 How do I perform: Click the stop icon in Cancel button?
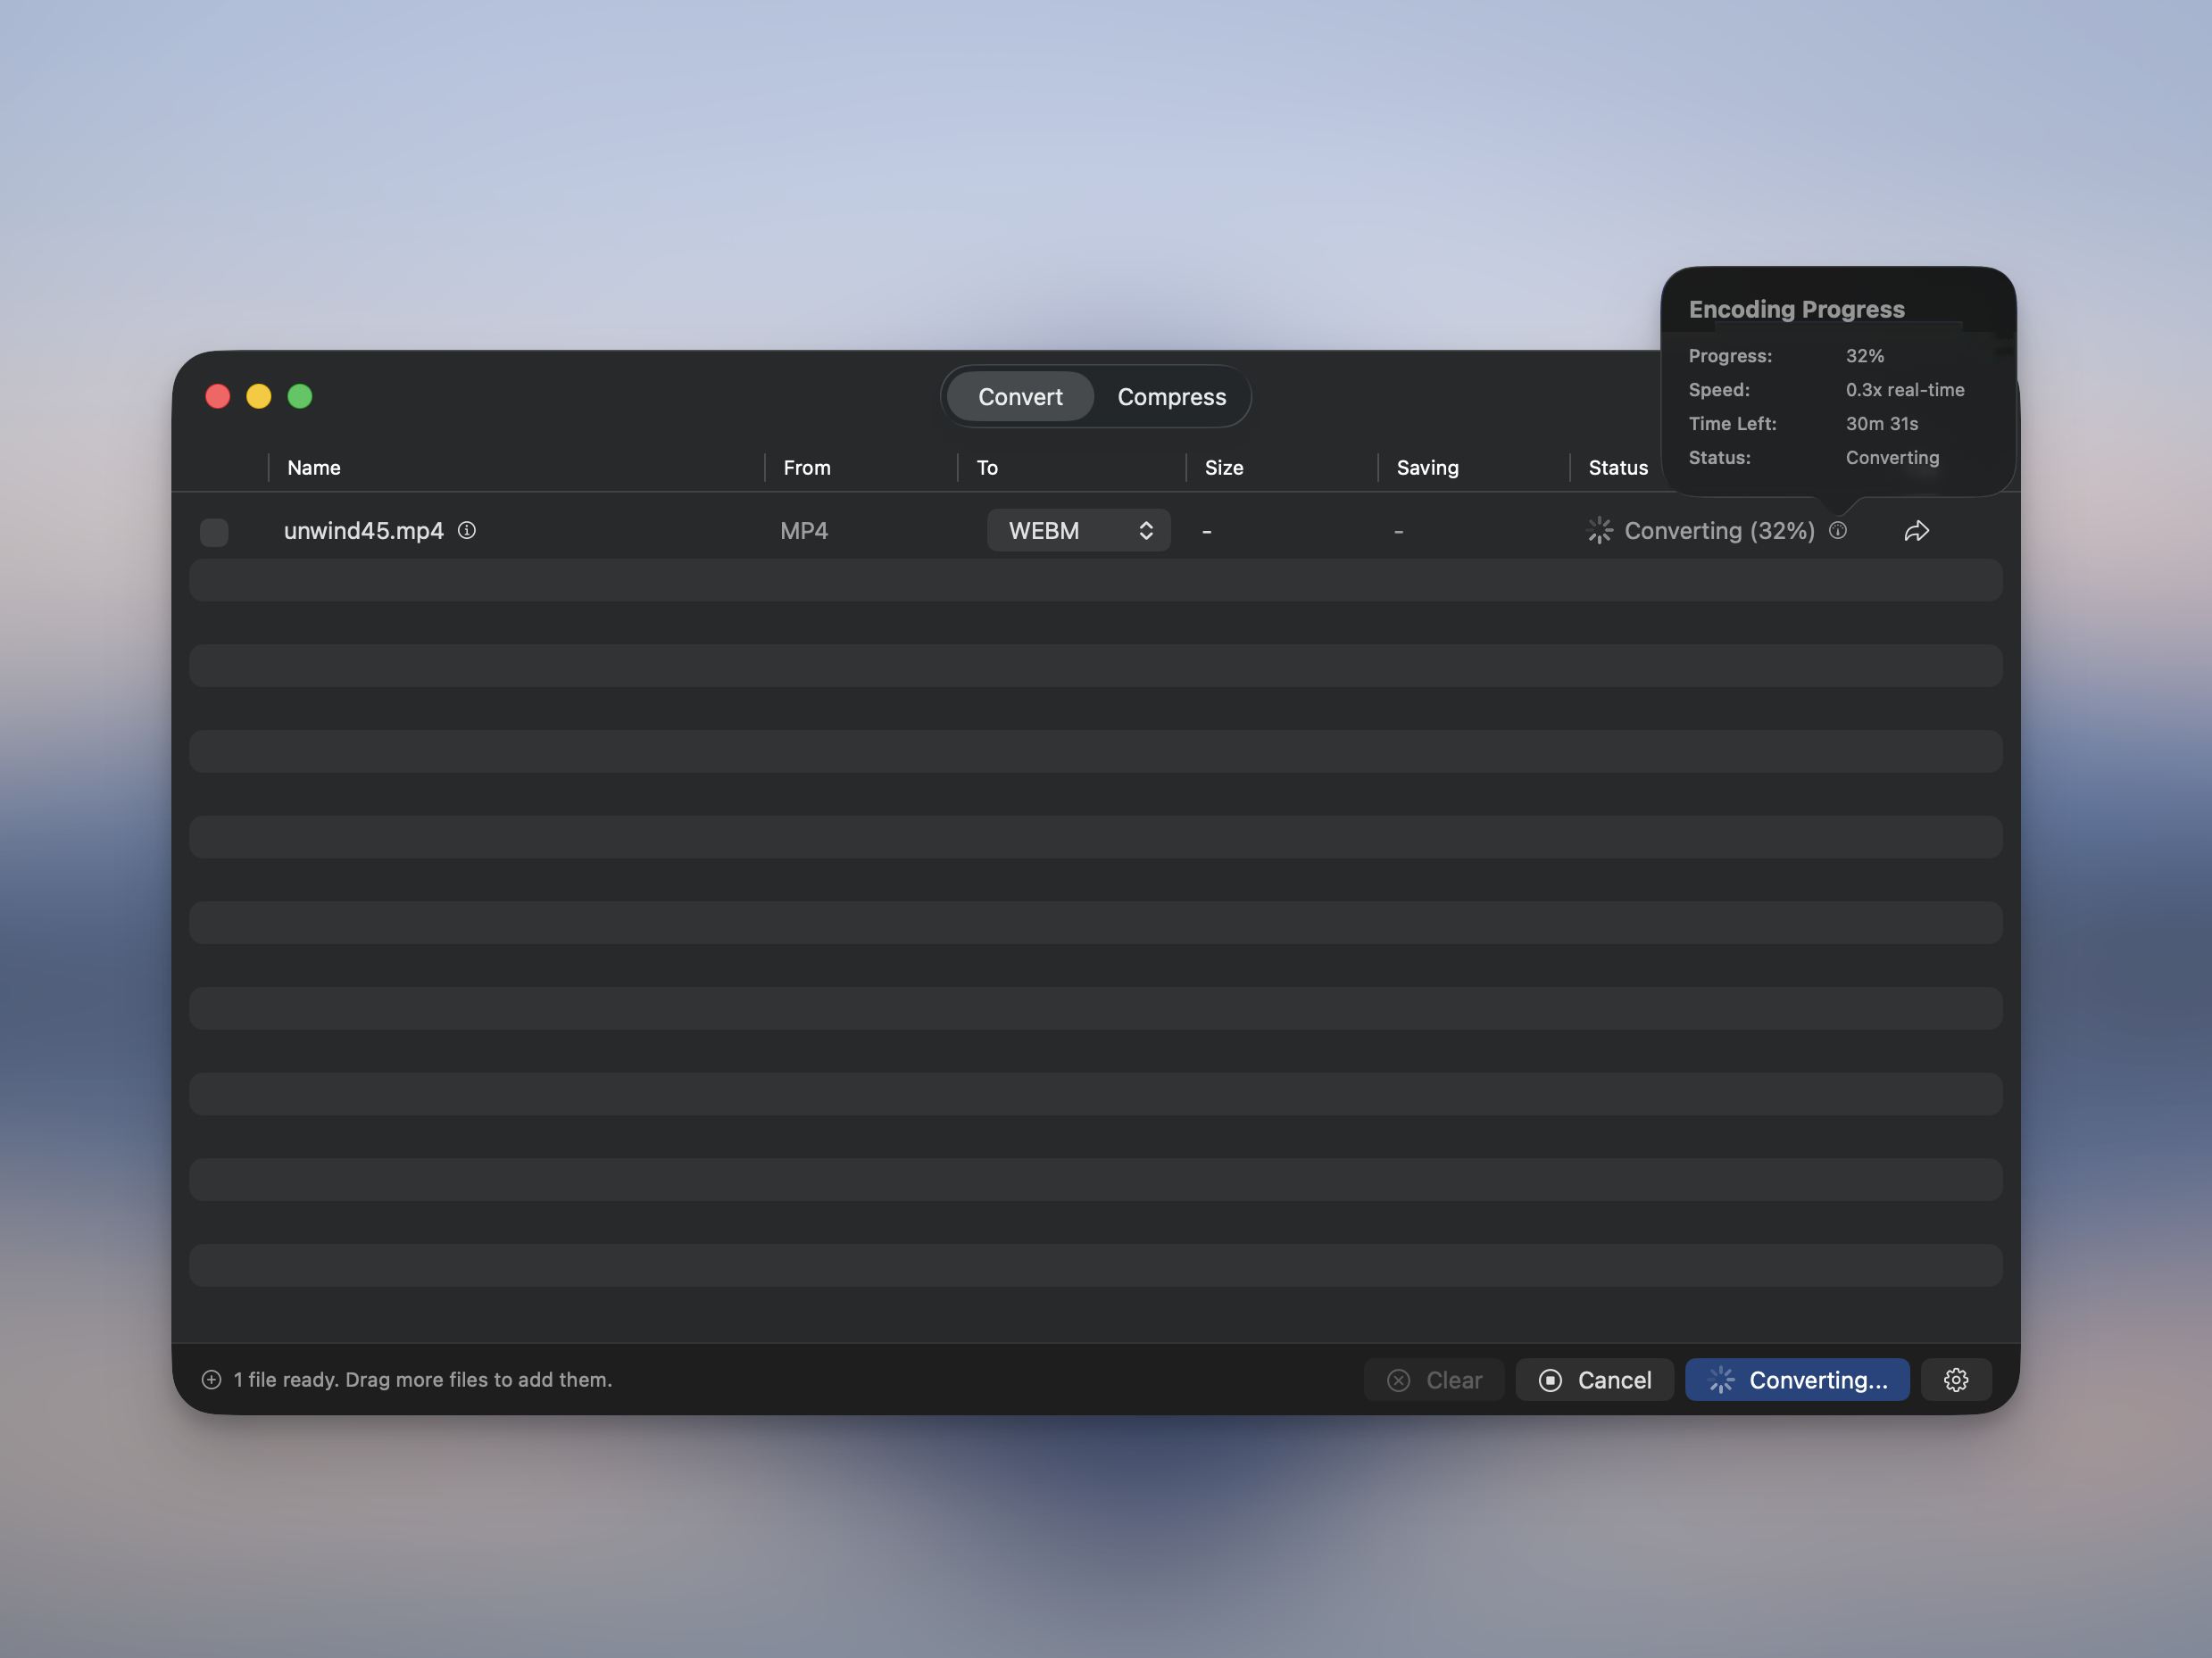(1550, 1380)
